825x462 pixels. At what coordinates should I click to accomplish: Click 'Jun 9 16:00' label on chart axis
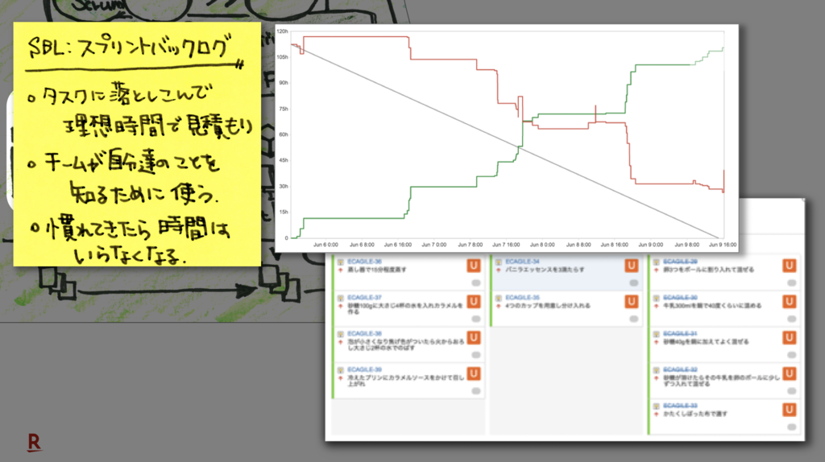[723, 245]
